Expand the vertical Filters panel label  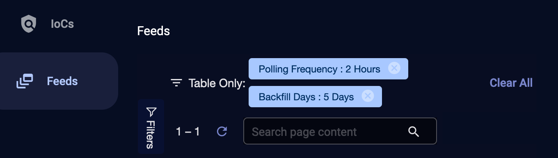point(151,135)
